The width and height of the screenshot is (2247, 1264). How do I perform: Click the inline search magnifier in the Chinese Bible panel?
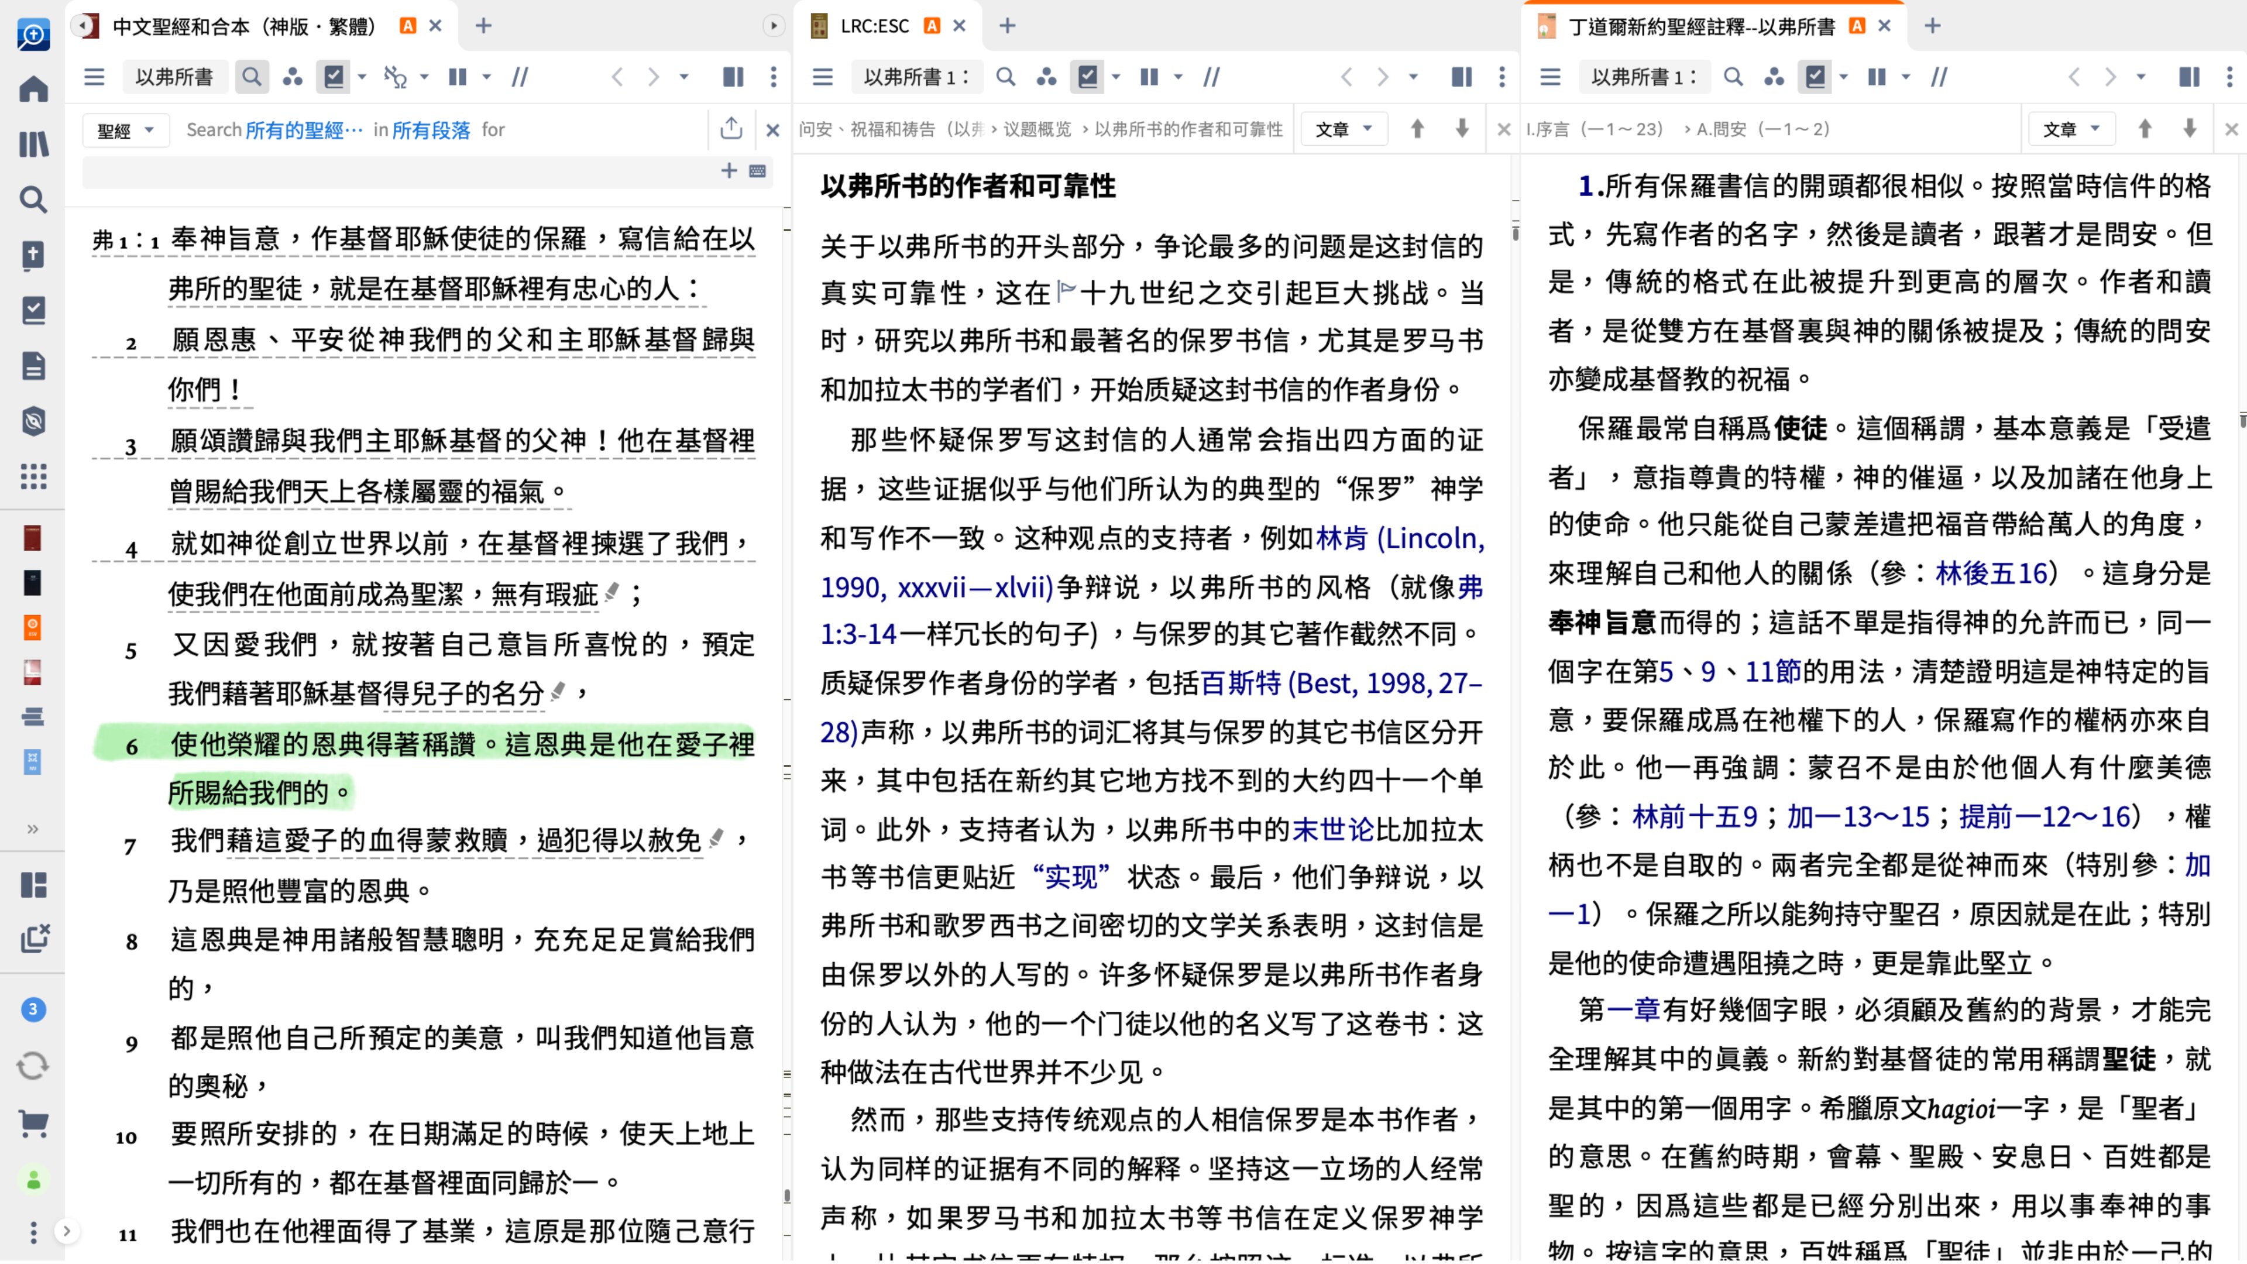click(251, 77)
